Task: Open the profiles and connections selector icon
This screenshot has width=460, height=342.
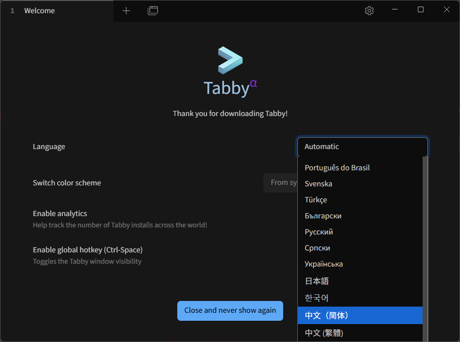Action: [x=153, y=11]
